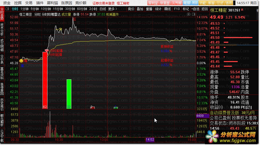The image size is (260, 145).
Task: Click the 成交量 indicator label
Action: click(x=66, y=15)
